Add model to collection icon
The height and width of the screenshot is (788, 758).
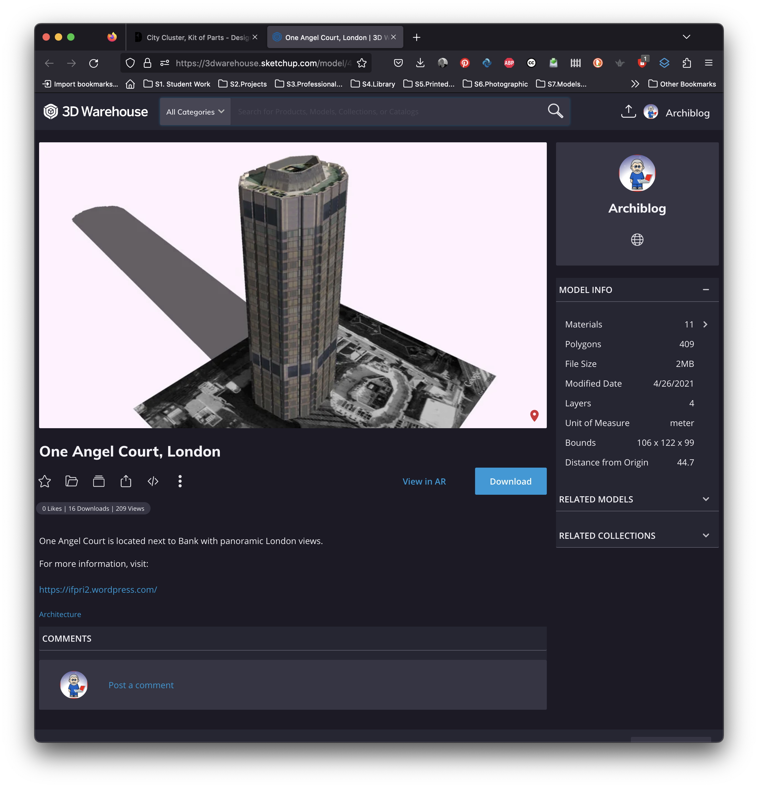pyautogui.click(x=99, y=481)
